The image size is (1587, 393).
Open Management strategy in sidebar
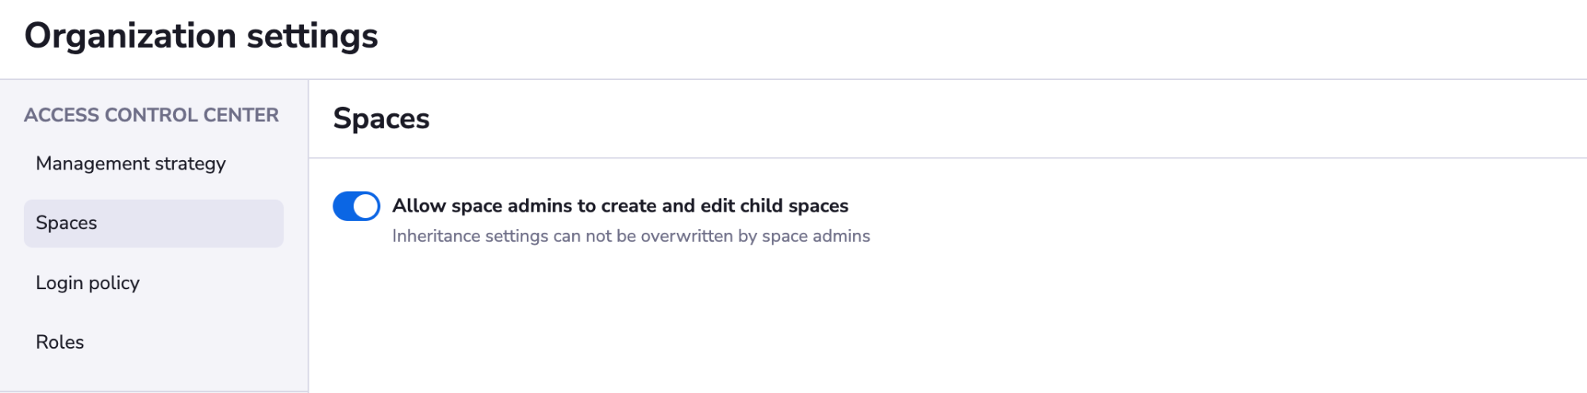[x=131, y=164]
